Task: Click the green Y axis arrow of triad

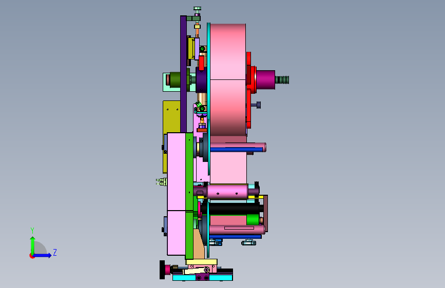Action: 32,245
